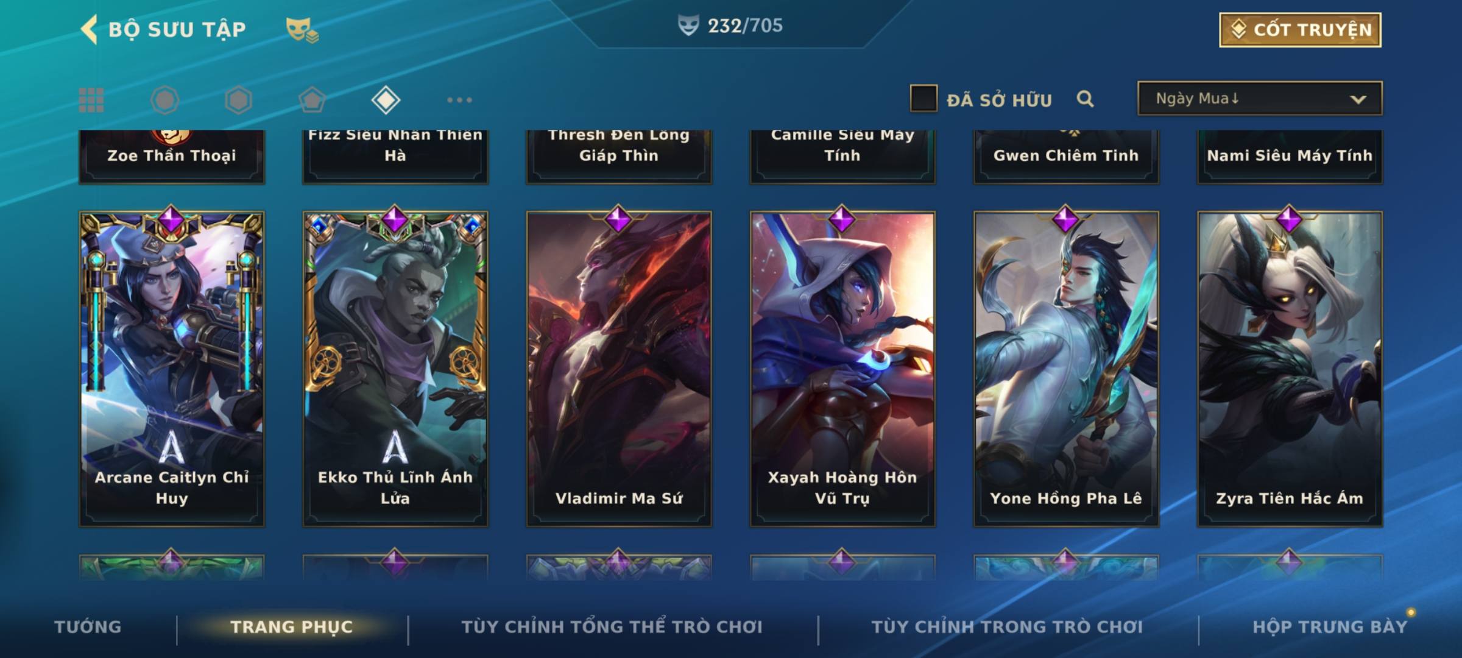
Task: Open the skin search magnifier
Action: [x=1085, y=99]
